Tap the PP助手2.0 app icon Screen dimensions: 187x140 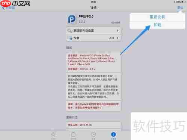pos(72,19)
